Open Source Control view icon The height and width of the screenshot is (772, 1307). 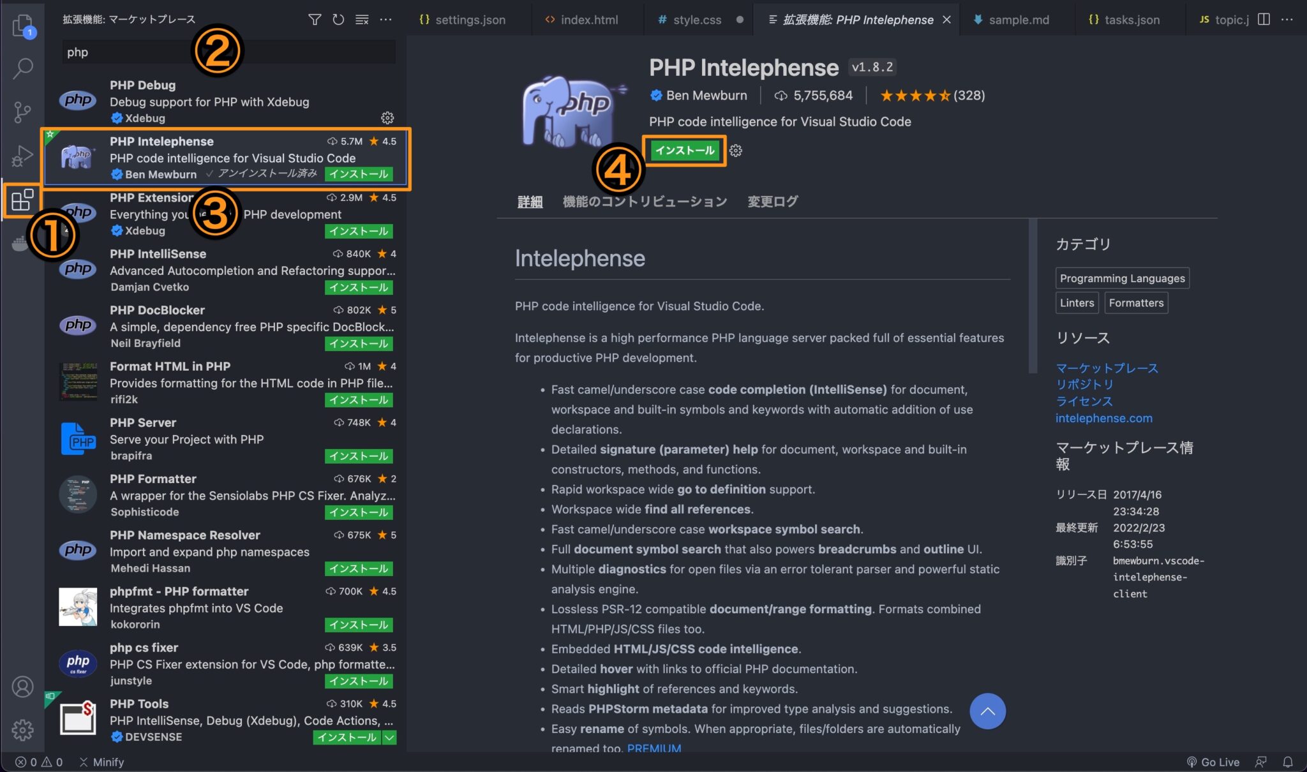point(22,112)
